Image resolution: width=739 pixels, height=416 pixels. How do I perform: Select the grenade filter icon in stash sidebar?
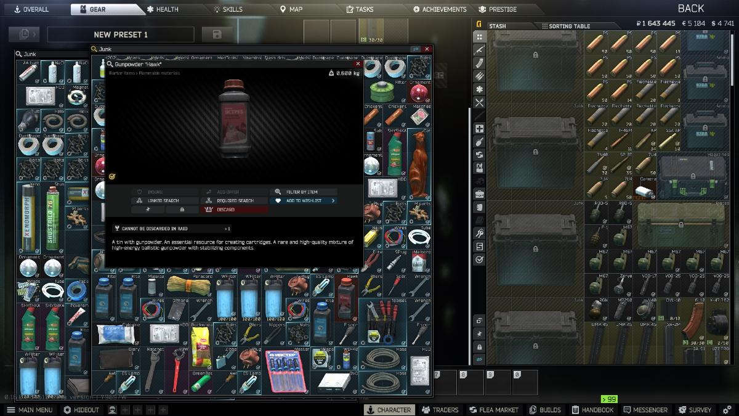coord(479,142)
